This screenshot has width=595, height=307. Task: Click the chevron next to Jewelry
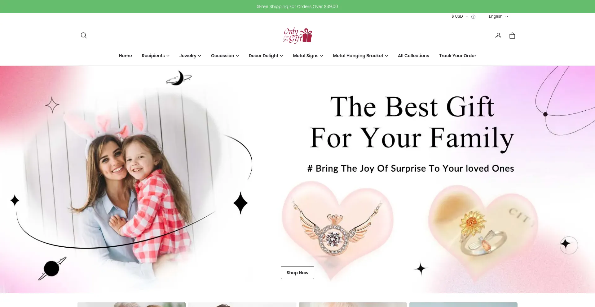(200, 56)
